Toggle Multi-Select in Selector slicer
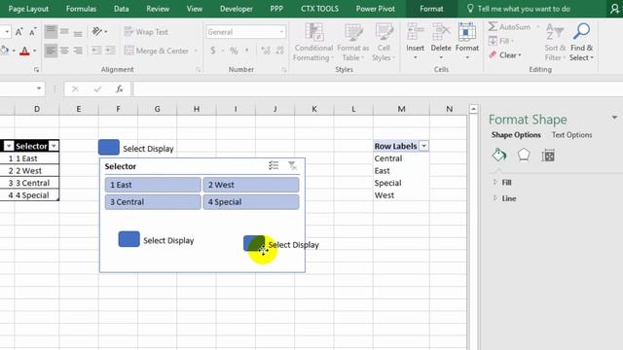This screenshot has width=623, height=350. [x=274, y=165]
